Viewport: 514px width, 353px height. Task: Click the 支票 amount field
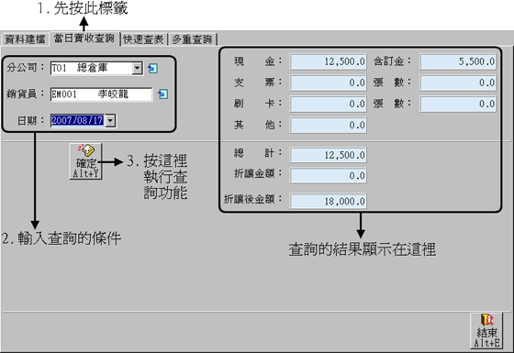[328, 83]
